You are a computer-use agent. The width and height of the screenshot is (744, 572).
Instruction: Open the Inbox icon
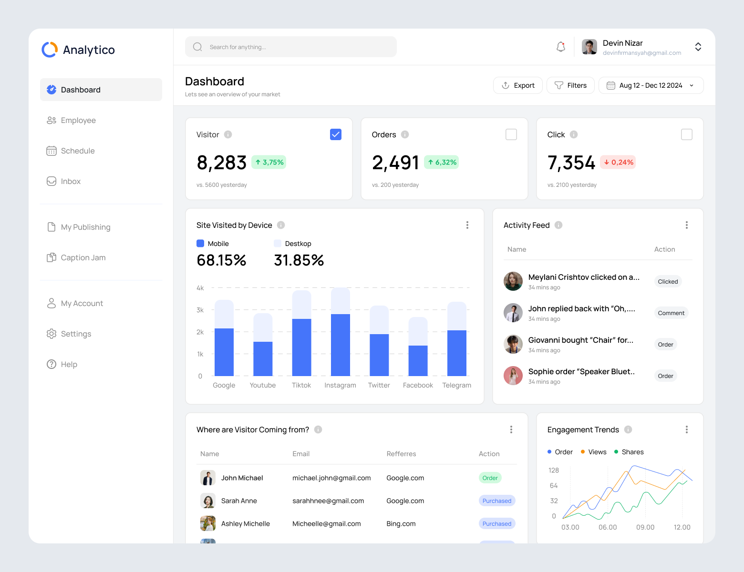point(52,181)
